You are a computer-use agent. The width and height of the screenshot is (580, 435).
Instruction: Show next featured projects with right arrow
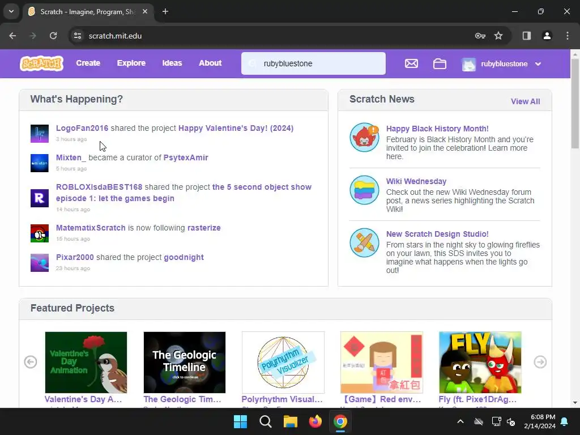(x=540, y=362)
